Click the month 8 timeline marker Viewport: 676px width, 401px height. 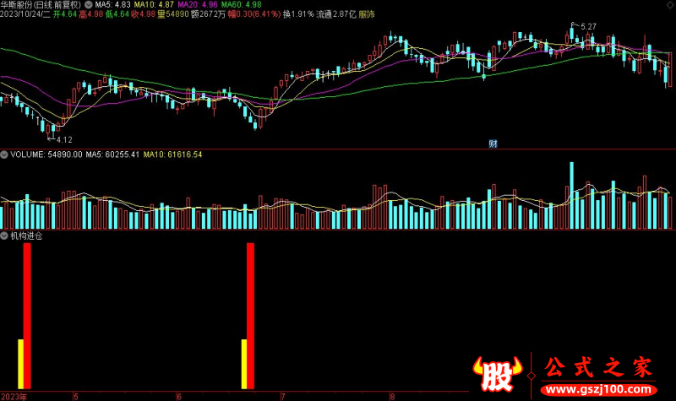click(x=392, y=397)
